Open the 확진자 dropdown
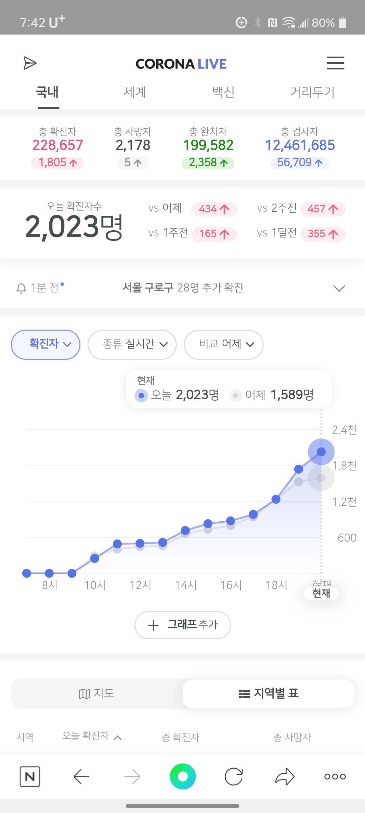The height and width of the screenshot is (813, 365). (x=46, y=344)
